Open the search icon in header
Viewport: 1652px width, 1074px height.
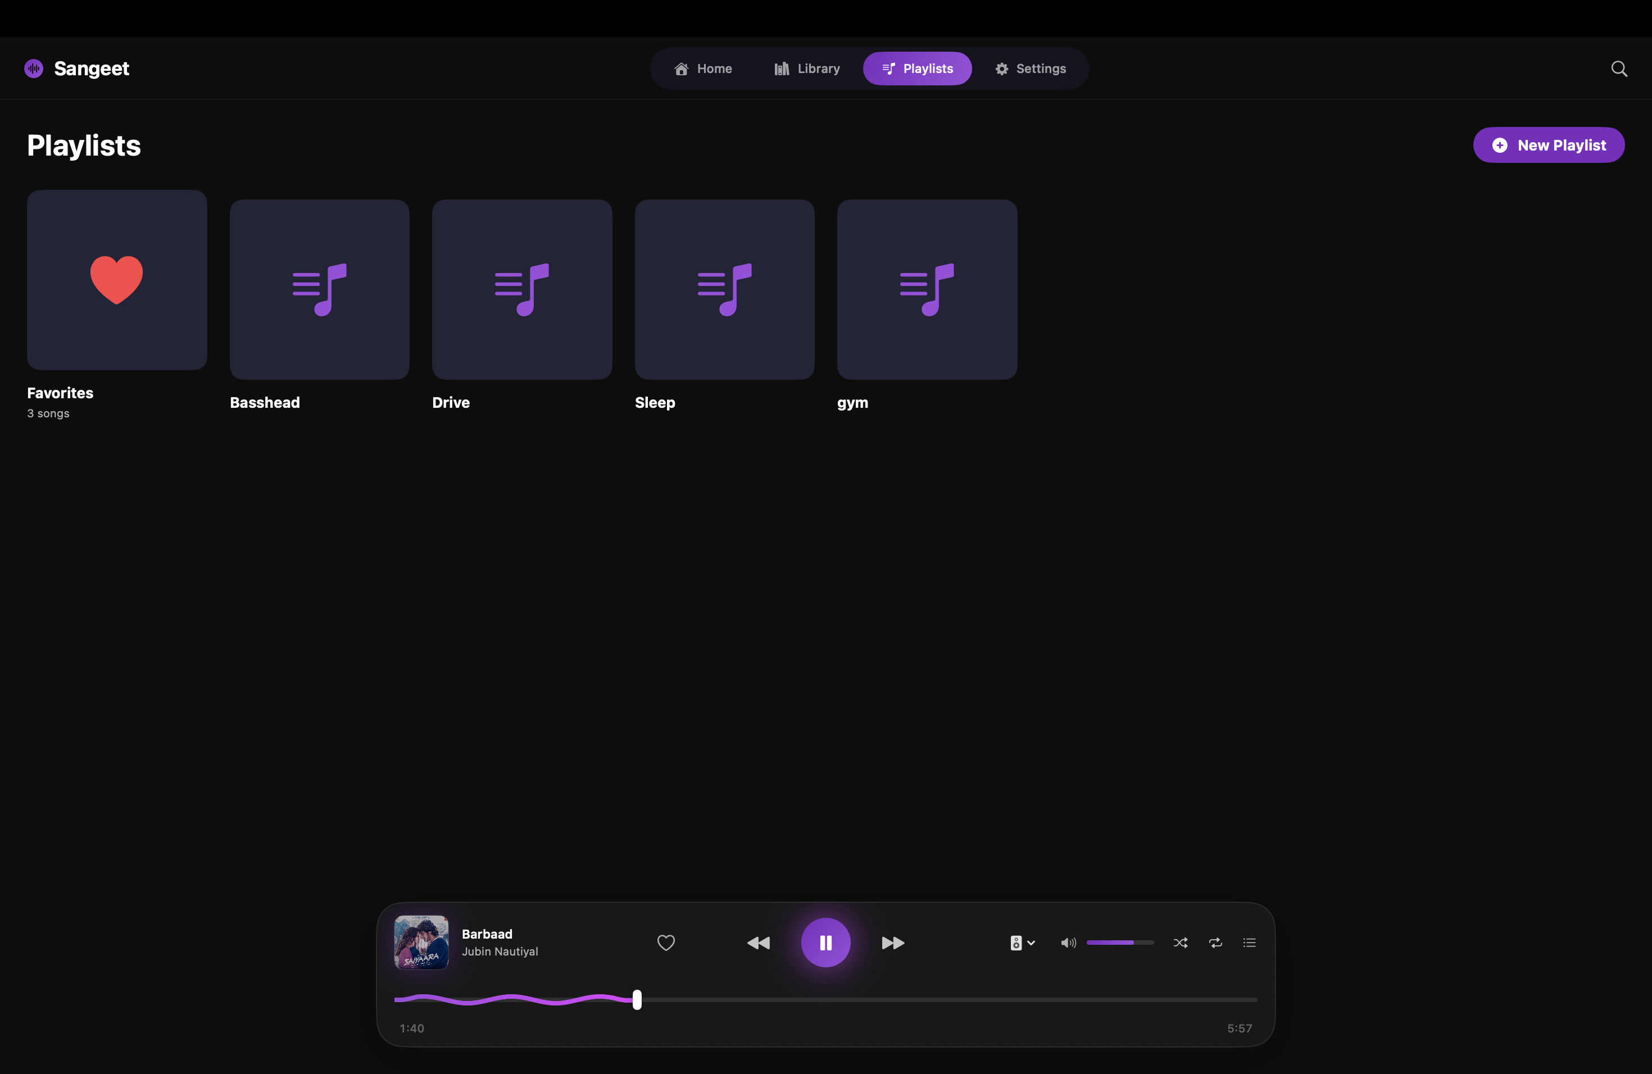1619,69
